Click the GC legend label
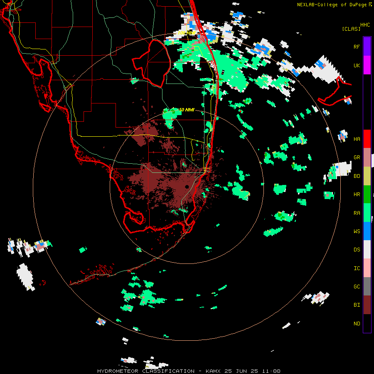 (357, 287)
